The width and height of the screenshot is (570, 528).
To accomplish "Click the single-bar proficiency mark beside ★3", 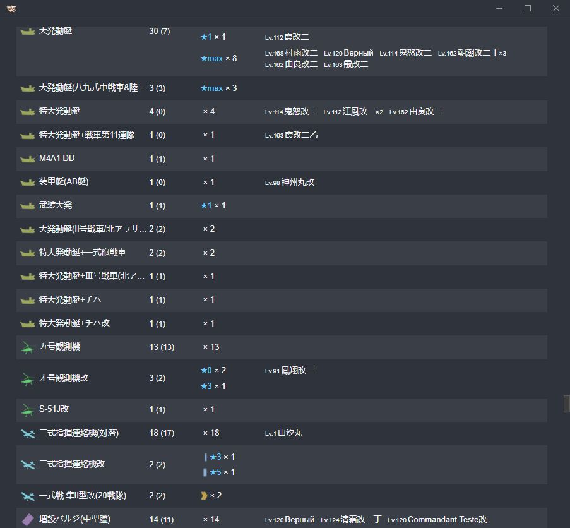I will (x=205, y=457).
